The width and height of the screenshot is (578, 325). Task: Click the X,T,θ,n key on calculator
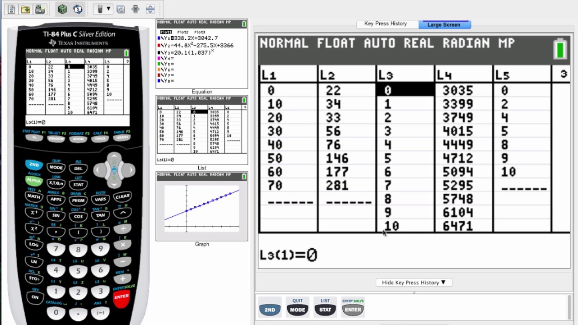tap(56, 183)
